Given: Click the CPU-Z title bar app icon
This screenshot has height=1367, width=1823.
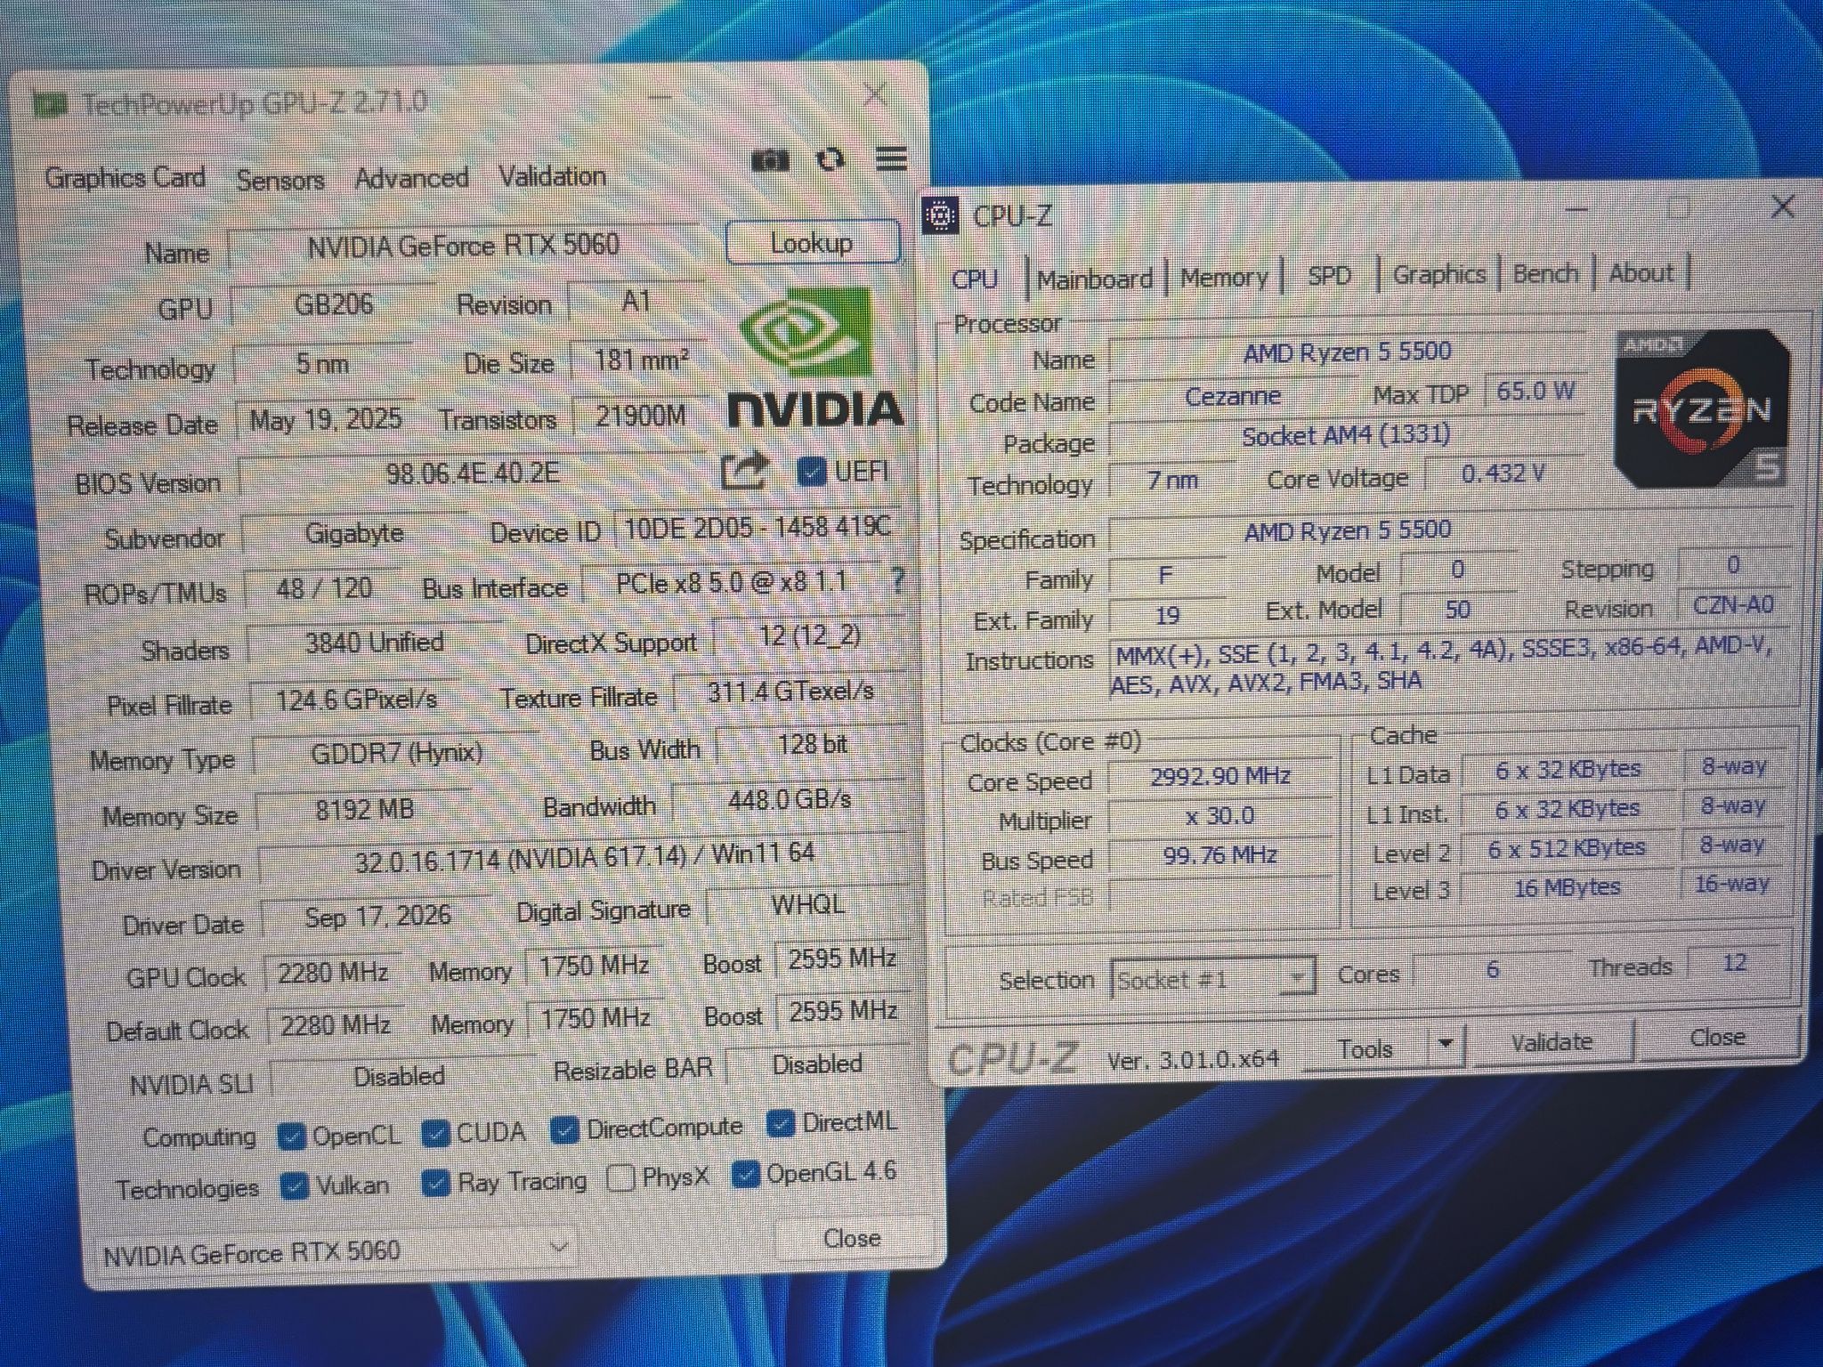Looking at the screenshot, I should tap(940, 216).
